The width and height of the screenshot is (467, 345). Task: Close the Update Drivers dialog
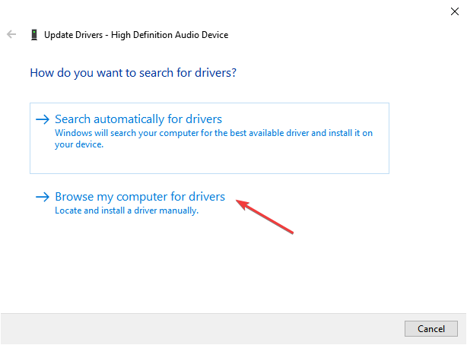(x=455, y=11)
